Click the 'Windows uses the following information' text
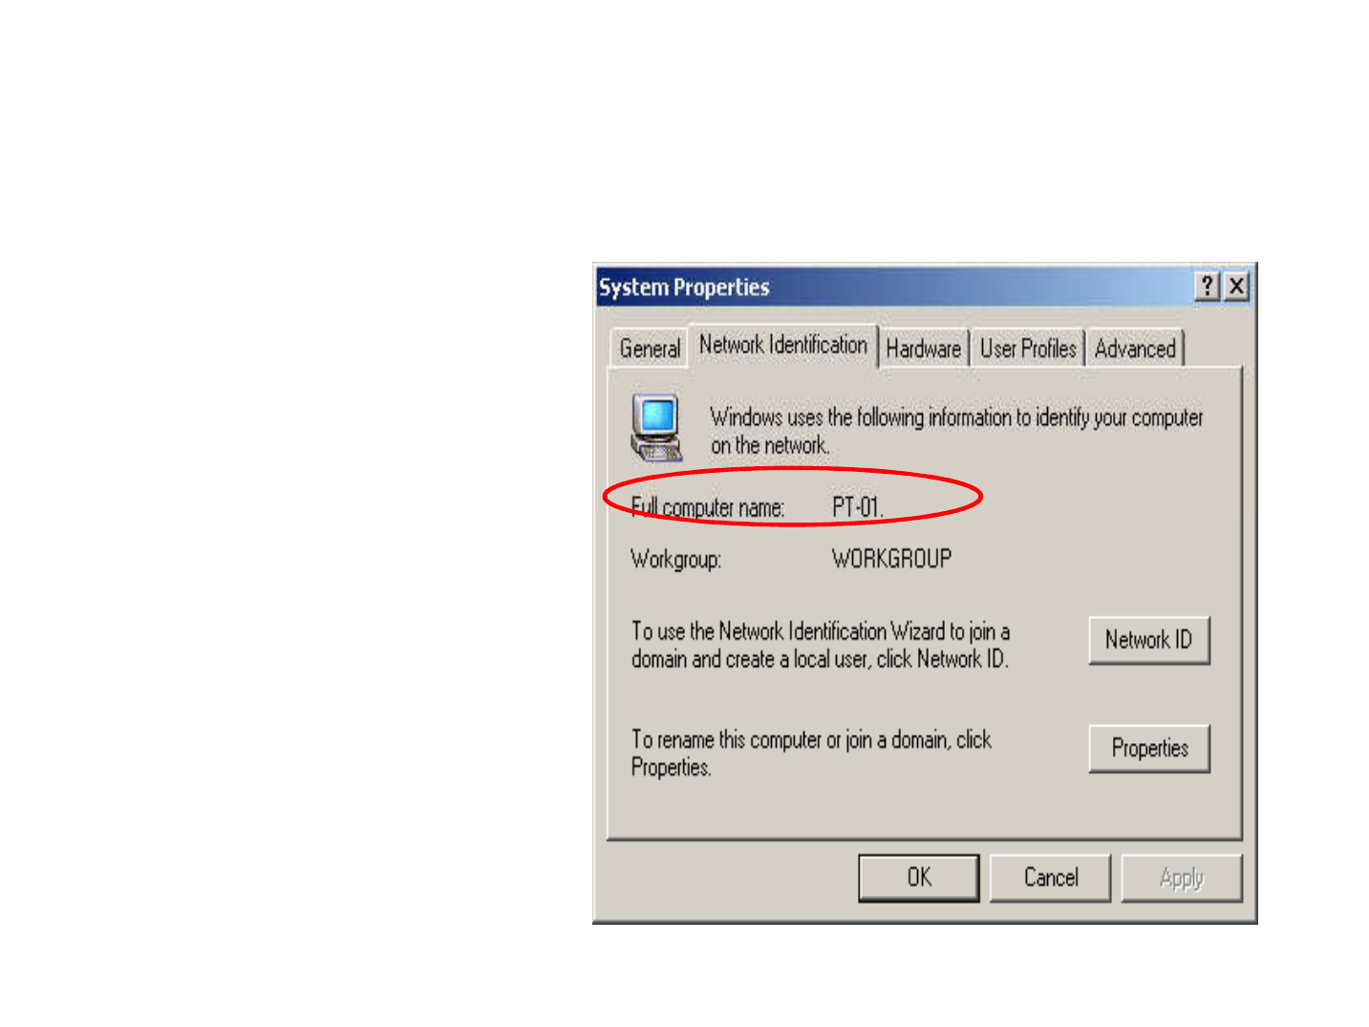Viewport: 1369px width, 1027px height. 956,431
